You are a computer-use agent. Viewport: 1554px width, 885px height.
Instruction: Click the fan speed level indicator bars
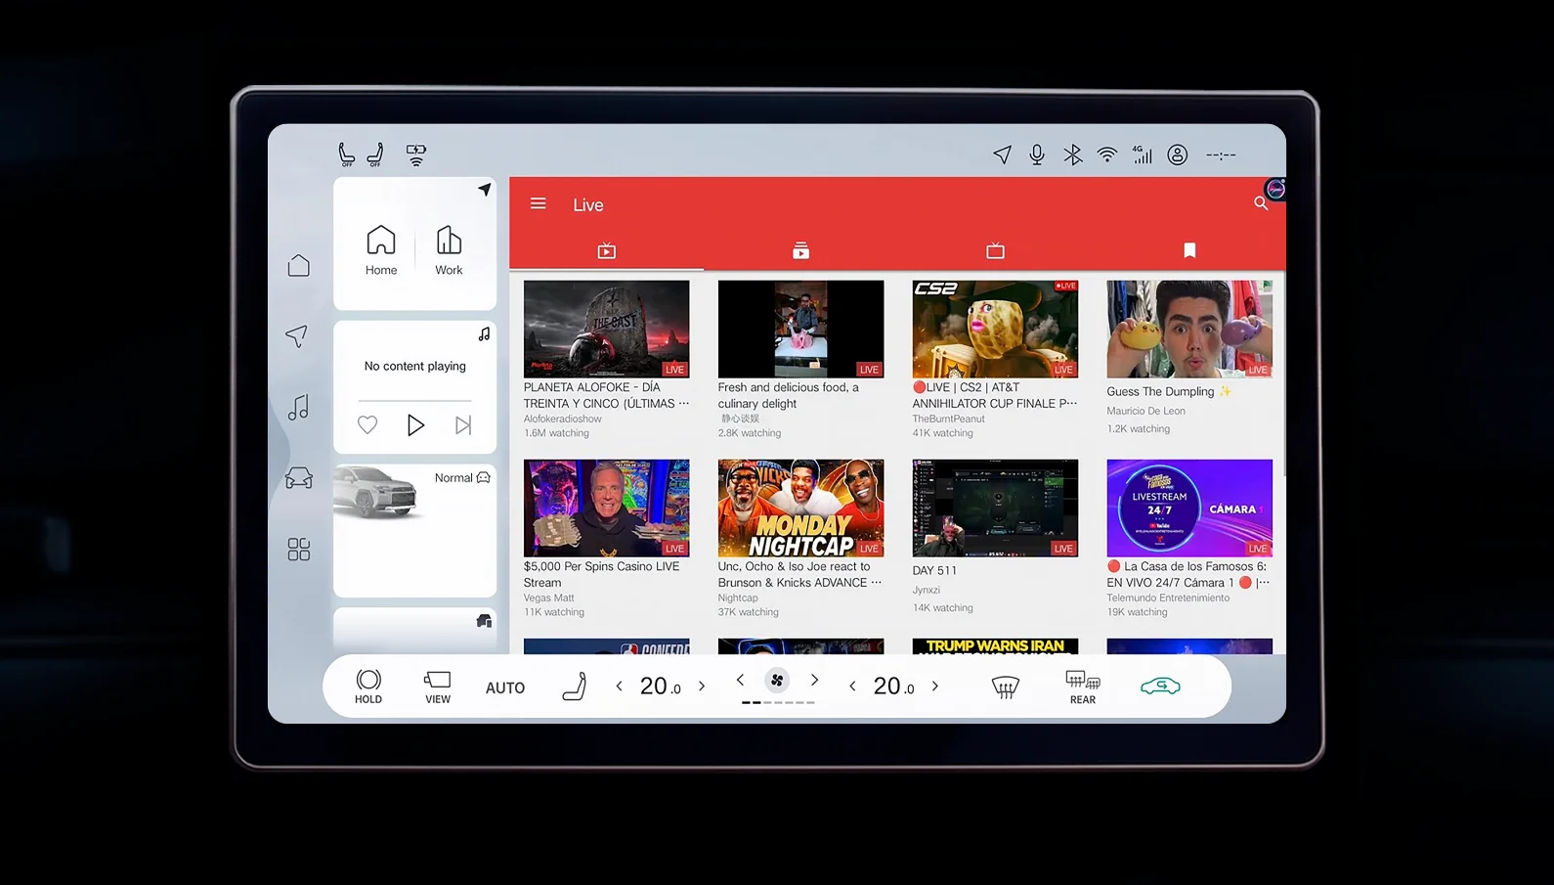coord(777,702)
